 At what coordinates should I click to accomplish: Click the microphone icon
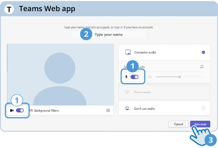126,77
